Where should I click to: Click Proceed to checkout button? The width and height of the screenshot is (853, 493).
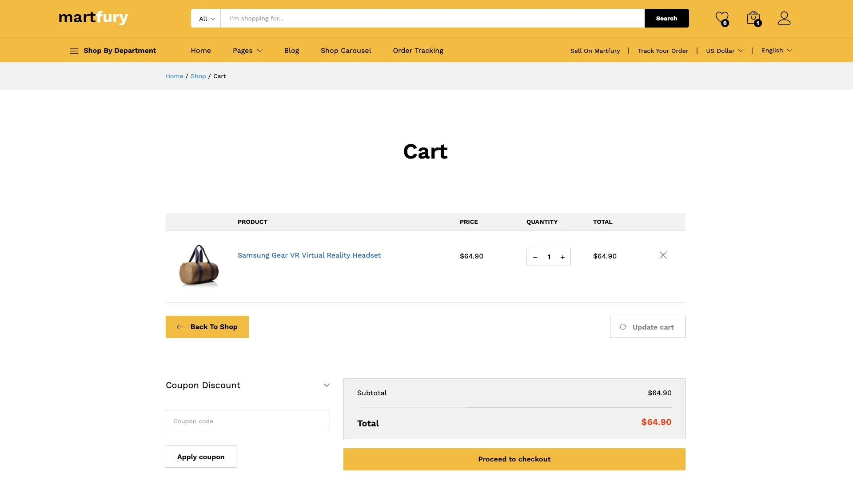[x=514, y=459]
